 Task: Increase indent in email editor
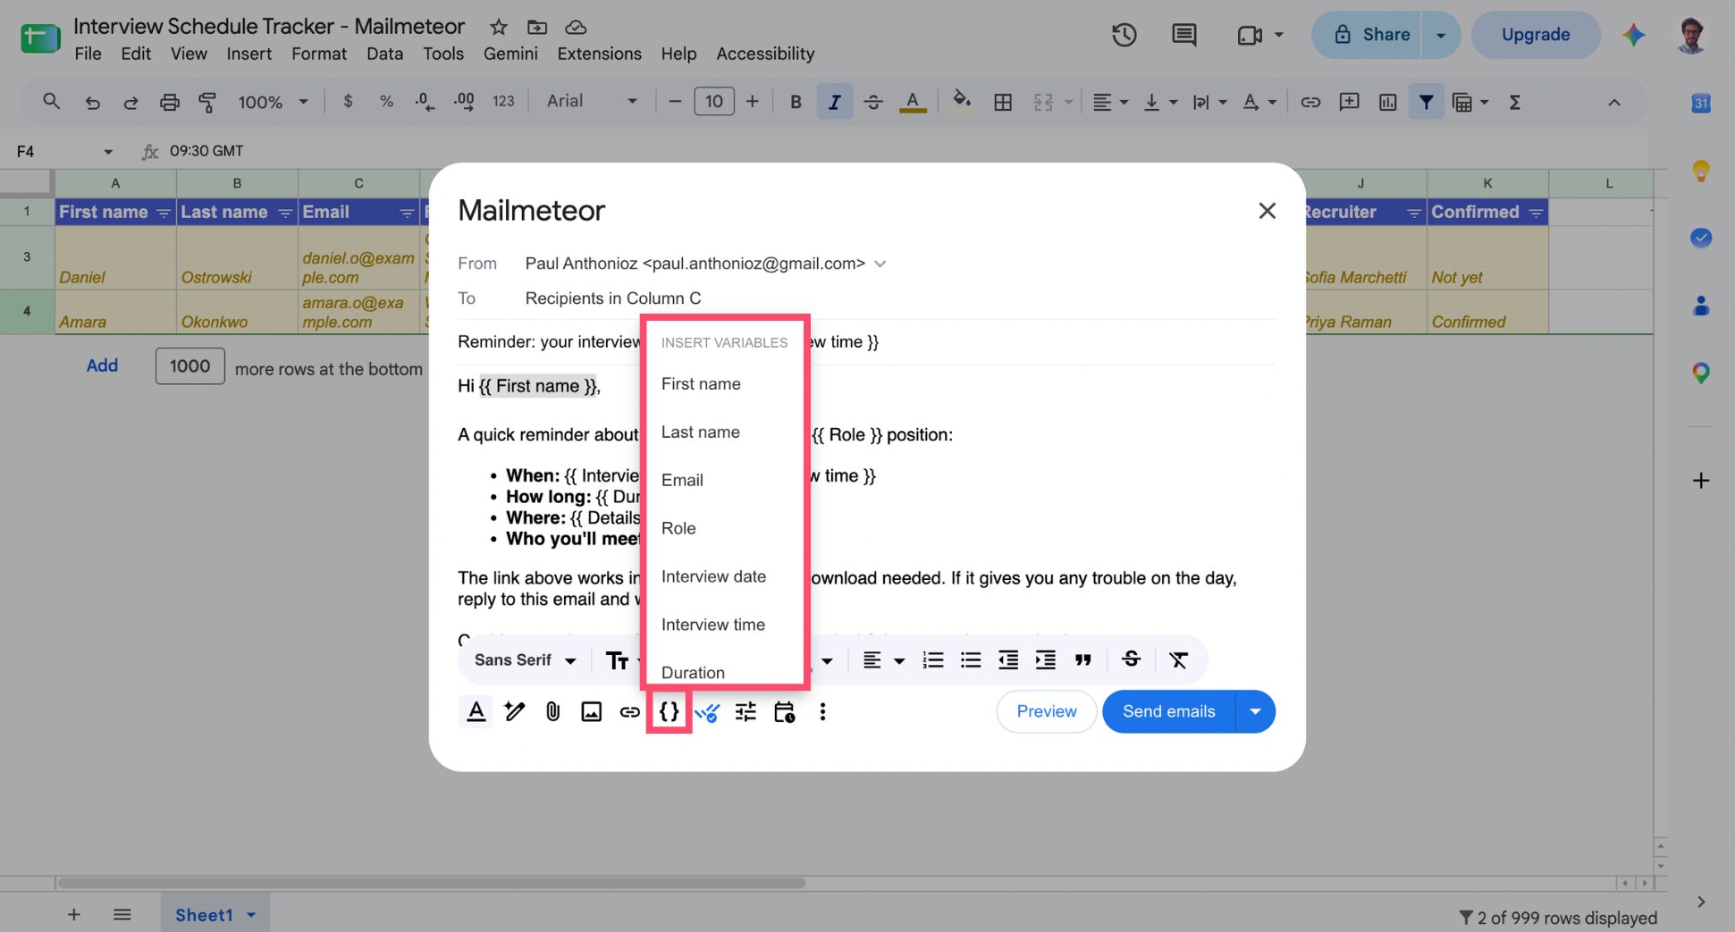(x=1045, y=660)
